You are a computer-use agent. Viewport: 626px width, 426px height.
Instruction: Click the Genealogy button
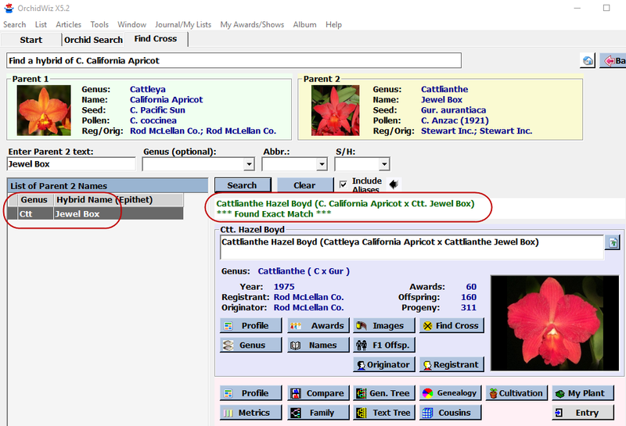(451, 393)
